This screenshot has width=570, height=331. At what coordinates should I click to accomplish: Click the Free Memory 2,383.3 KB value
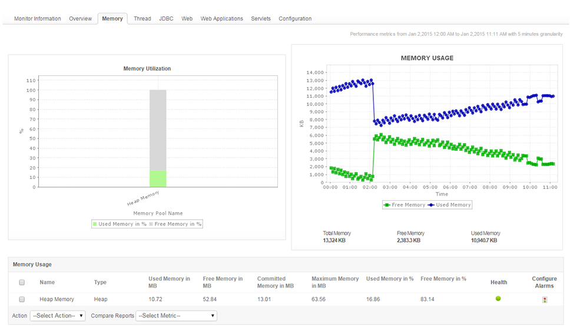coord(409,240)
